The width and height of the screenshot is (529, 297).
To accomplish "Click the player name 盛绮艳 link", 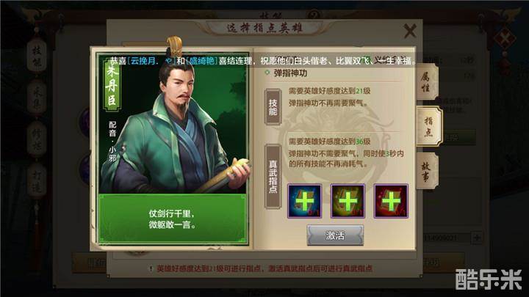I will pos(201,61).
